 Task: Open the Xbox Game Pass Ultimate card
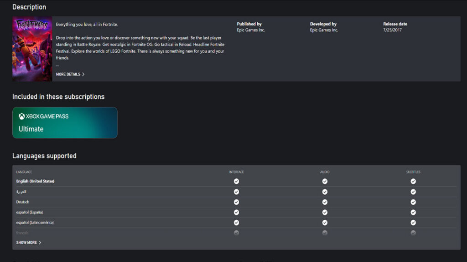click(x=65, y=123)
